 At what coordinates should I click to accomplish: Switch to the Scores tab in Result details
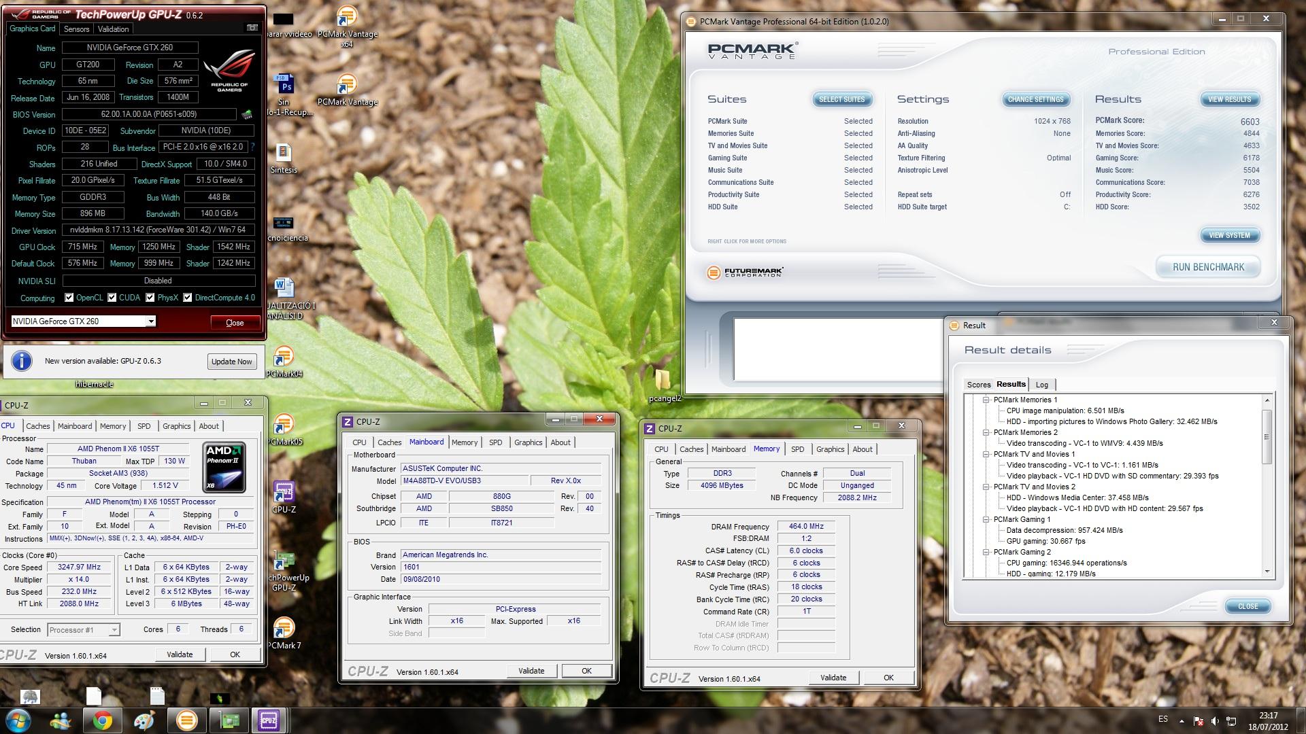(x=979, y=385)
